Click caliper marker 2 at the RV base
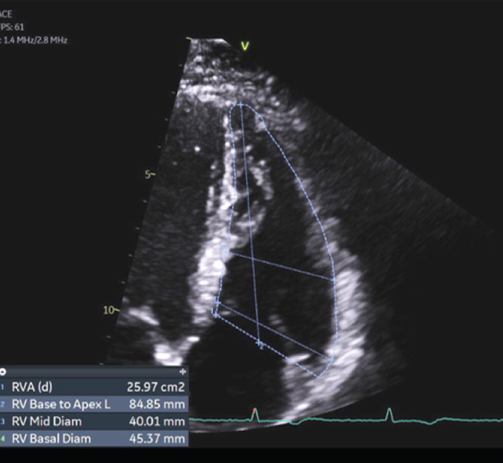Image resolution: width=503 pixels, height=463 pixels. point(260,344)
